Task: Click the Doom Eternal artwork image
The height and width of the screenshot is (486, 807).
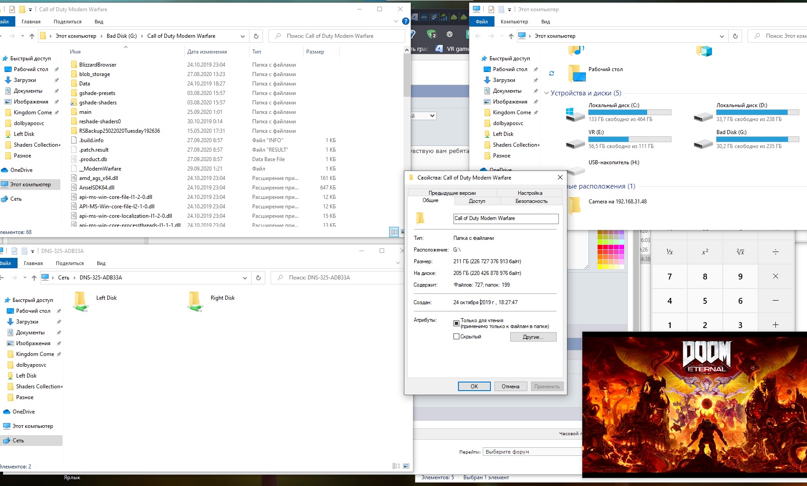Action: click(694, 405)
